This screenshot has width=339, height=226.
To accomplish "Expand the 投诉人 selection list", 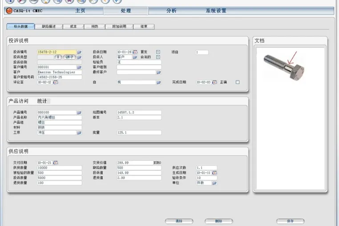I will click(135, 57).
